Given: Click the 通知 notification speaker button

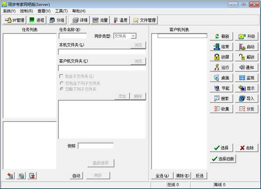Looking at the screenshot, I should tap(247, 67).
